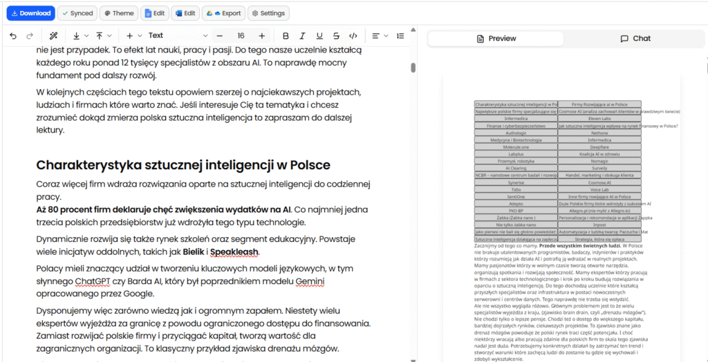
Task: Click preview cell 'Eleven Labs'
Action: coord(599,119)
